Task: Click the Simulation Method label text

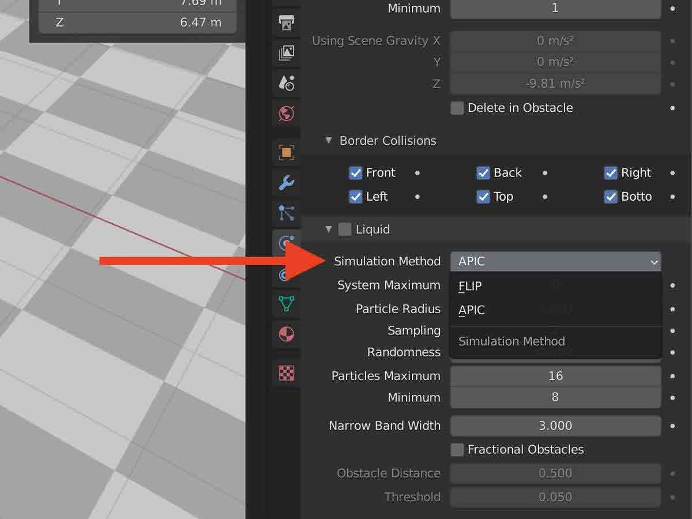Action: tap(388, 261)
